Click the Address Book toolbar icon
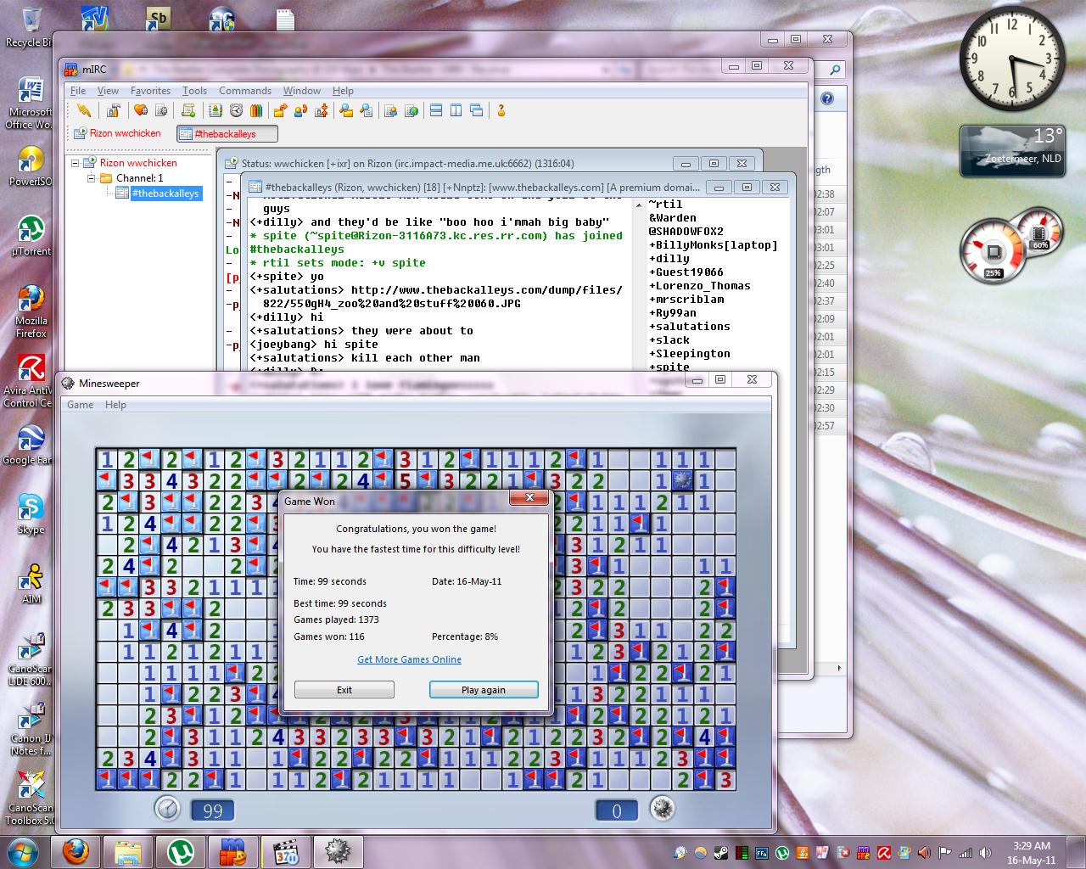The width and height of the screenshot is (1086, 869). (x=216, y=110)
